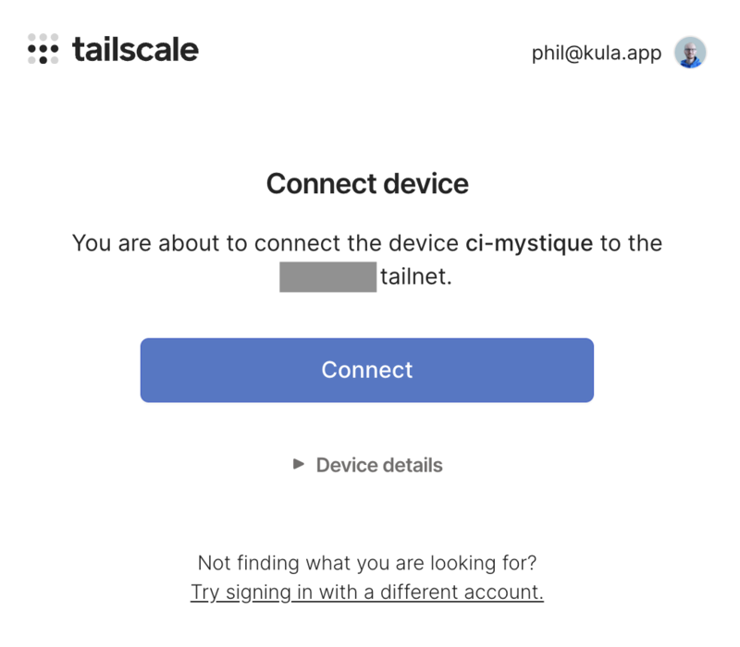Click the Tailscale dot-grid logo icon
The image size is (740, 647).
click(43, 49)
